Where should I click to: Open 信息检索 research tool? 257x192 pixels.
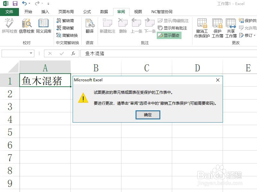(27, 26)
